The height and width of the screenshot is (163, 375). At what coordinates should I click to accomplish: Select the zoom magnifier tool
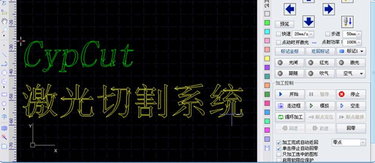[4, 30]
